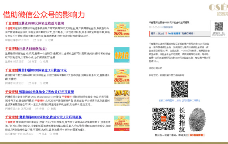
Task: Open link 千壹理财:微信领取8888体验金,收益17元,7天后可提现
Action: coord(43,117)
